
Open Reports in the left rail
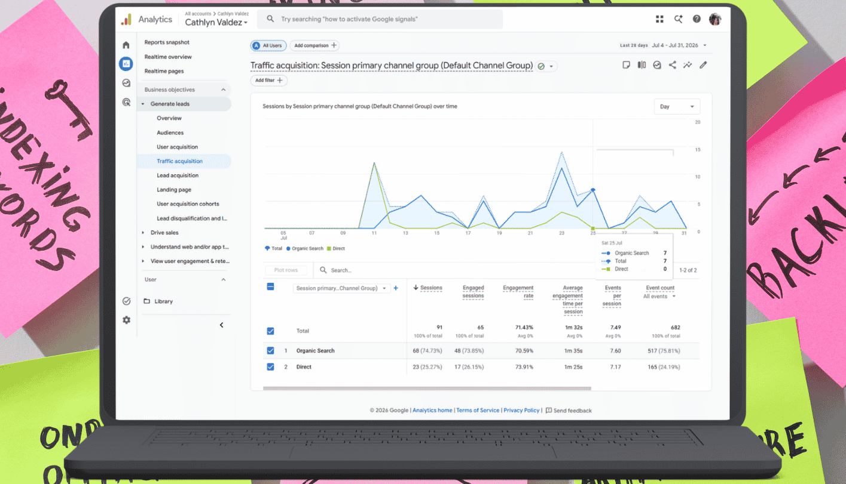click(126, 63)
